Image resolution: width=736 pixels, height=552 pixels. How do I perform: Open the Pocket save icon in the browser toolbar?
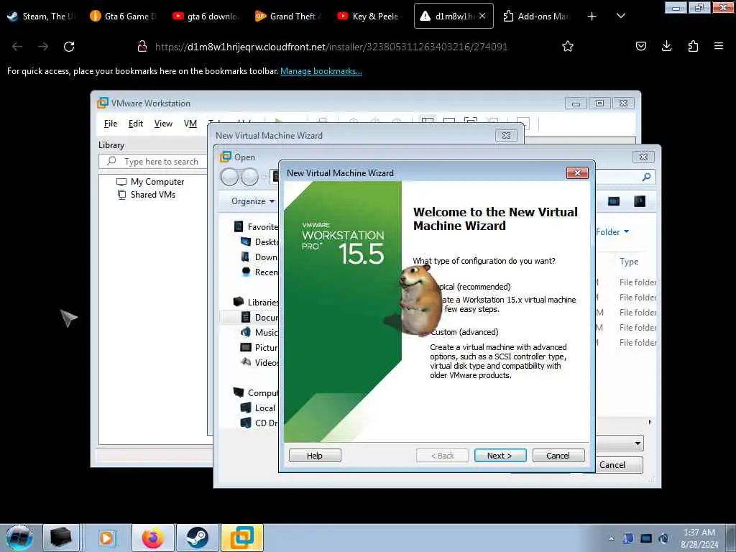pyautogui.click(x=640, y=46)
